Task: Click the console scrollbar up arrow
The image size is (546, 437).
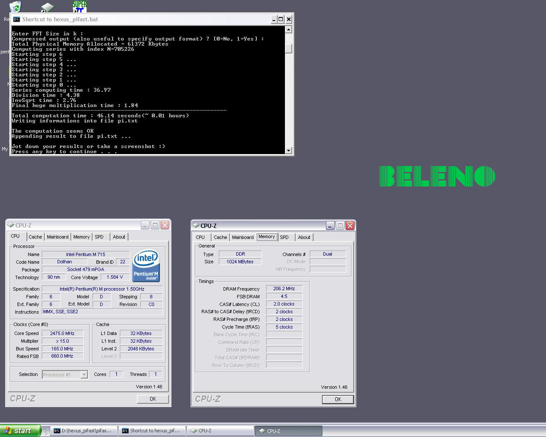Action: click(x=289, y=29)
